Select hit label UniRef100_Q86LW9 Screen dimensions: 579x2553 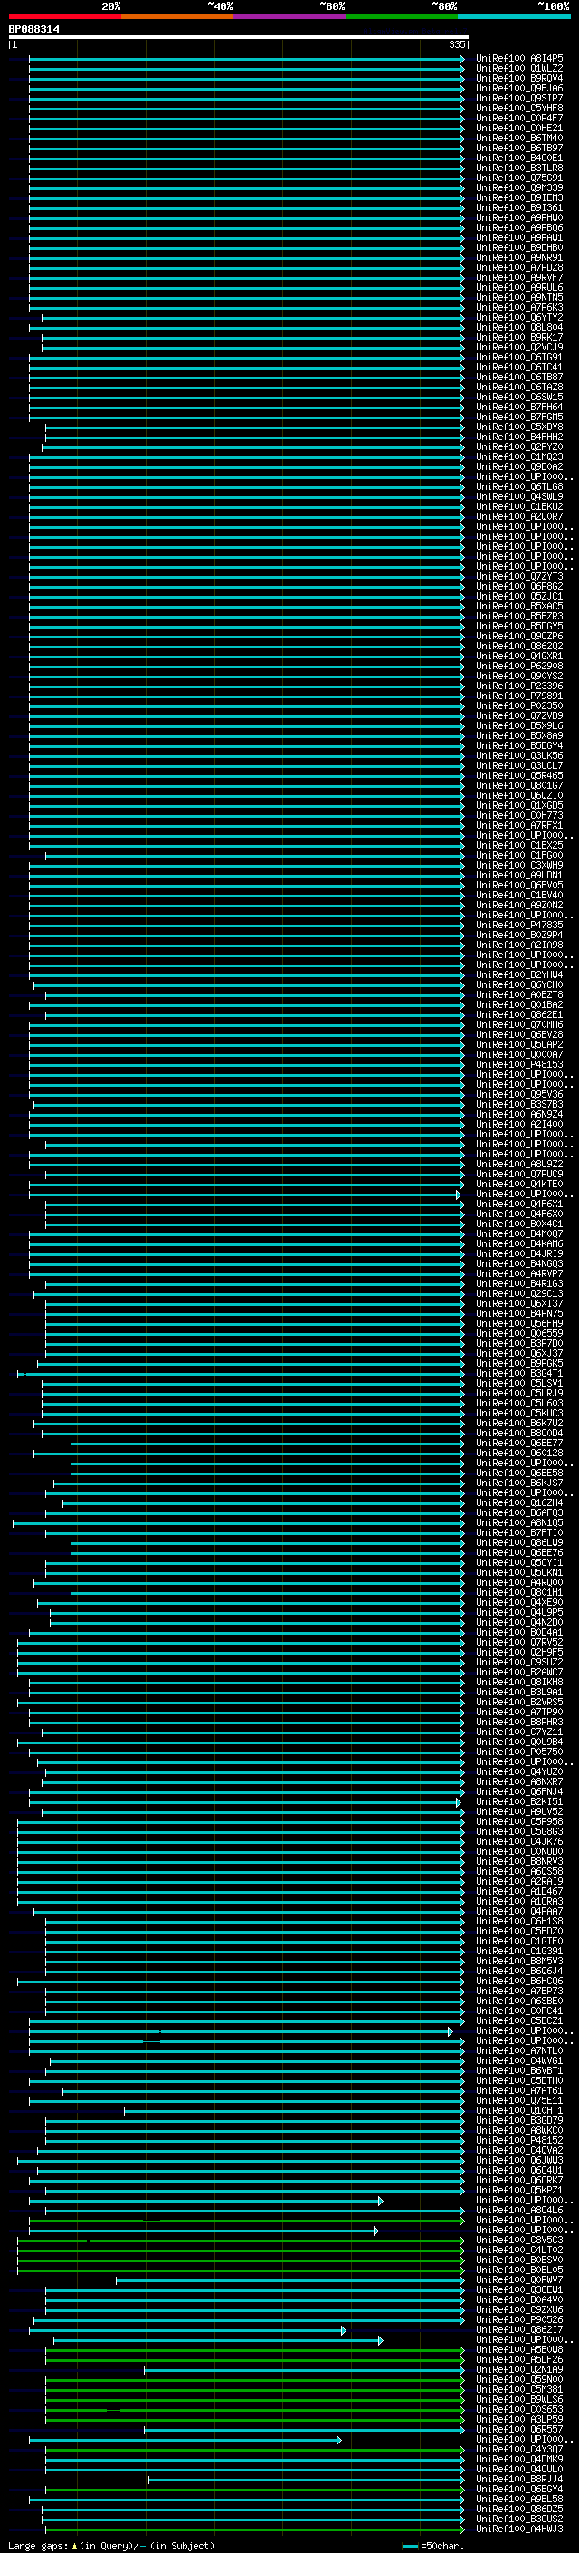519,1542
